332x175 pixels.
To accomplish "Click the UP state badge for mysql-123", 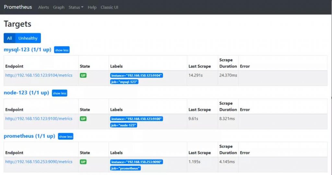I will (x=83, y=75).
